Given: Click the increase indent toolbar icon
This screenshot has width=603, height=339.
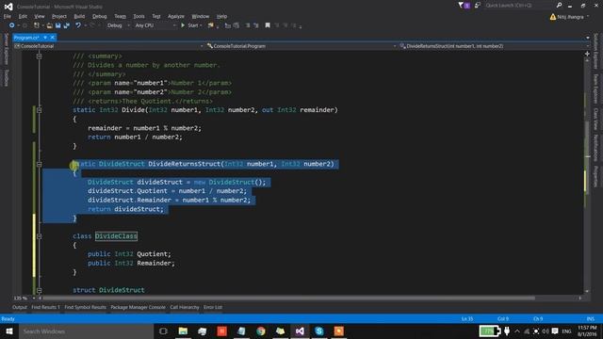Looking at the screenshot, I should (x=236, y=25).
